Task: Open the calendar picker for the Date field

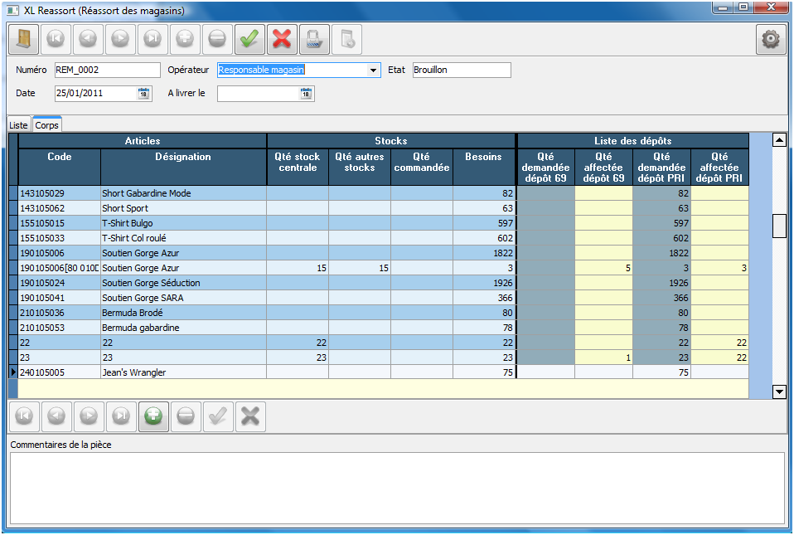Action: 143,94
